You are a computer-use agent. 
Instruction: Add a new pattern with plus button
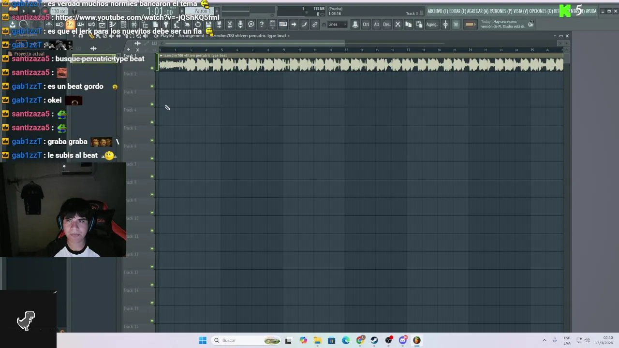(x=217, y=11)
